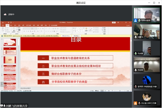Click the 职业技术教育与普通教育的关系 contents entry
This screenshot has height=108, width=162.
(x=71, y=58)
